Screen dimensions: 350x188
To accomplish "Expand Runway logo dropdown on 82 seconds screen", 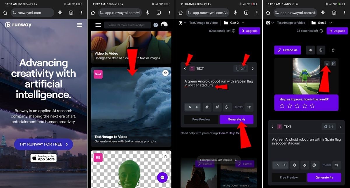I will (183, 23).
